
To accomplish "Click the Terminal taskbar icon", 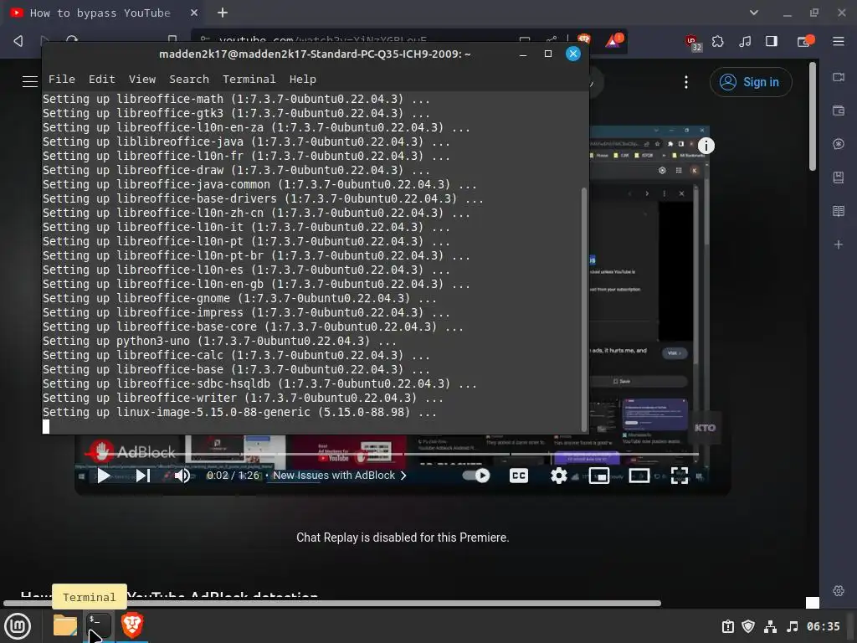I will (x=99, y=625).
